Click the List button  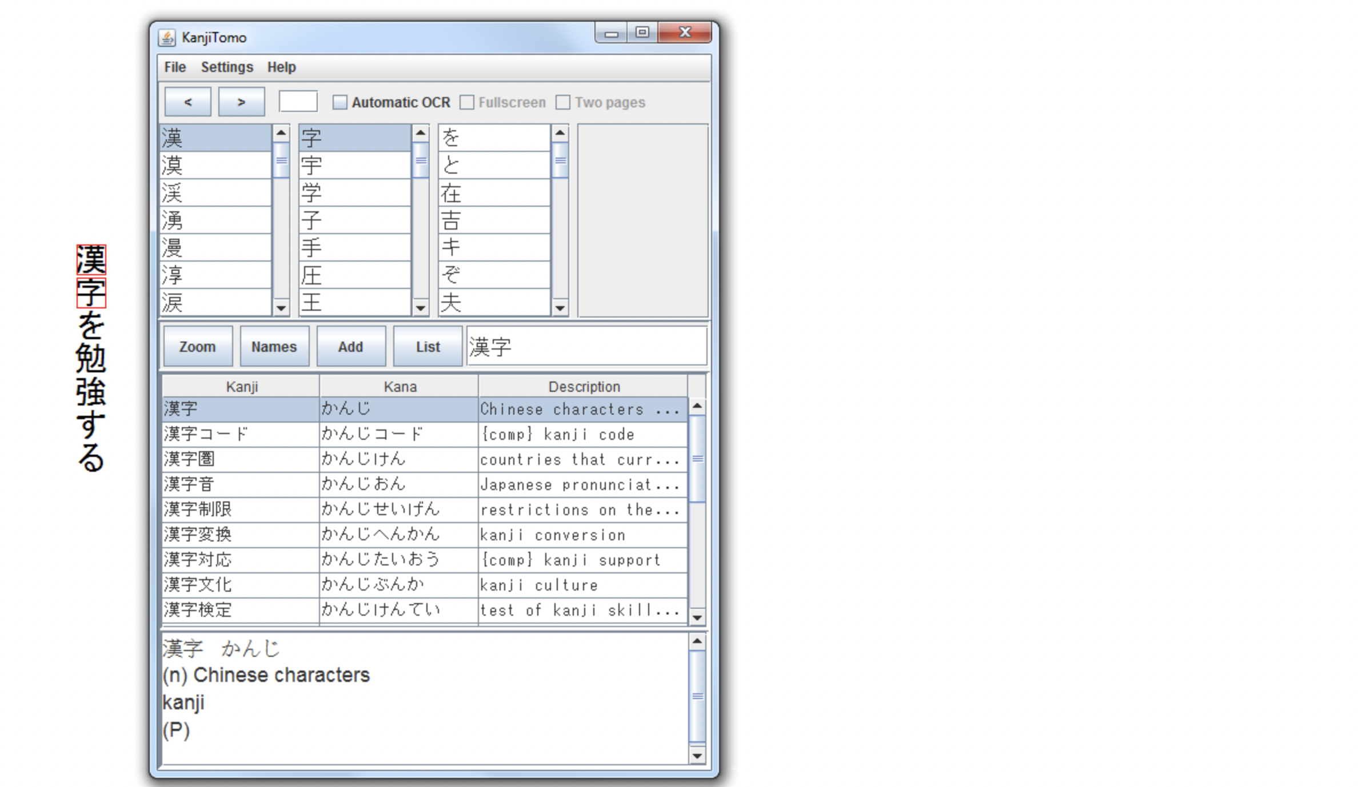tap(428, 347)
